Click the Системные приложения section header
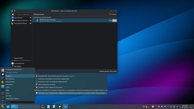The image size is (194, 109). tap(42, 18)
